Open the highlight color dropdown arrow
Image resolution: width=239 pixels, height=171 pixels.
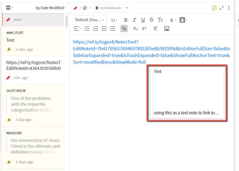pyautogui.click(x=186, y=20)
